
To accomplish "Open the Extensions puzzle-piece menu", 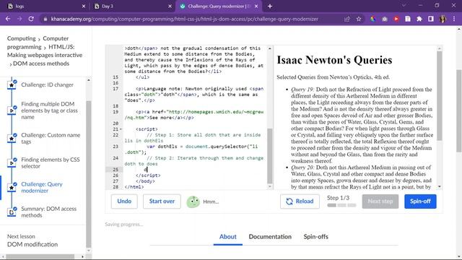I will 419,19.
